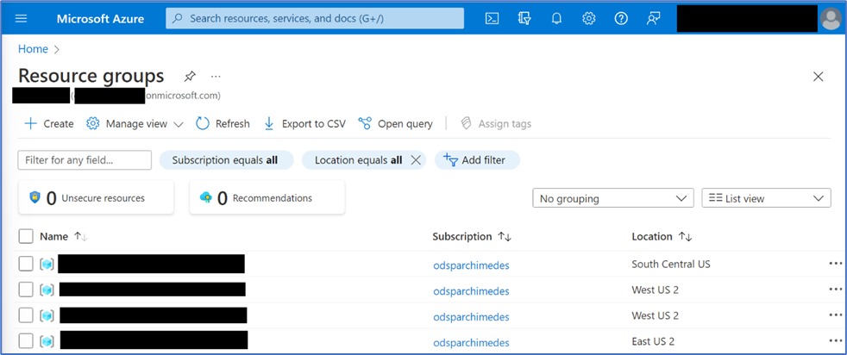Click the Microsoft Azure logo text
Image resolution: width=847 pixels, height=355 pixels.
point(100,19)
